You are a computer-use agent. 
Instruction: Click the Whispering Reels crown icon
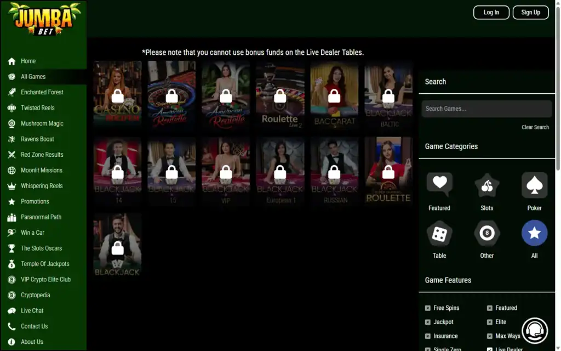pos(12,186)
